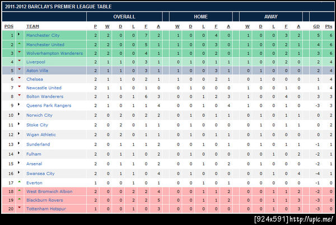Select the AWAY section header
336x225 pixels.
tap(271, 17)
